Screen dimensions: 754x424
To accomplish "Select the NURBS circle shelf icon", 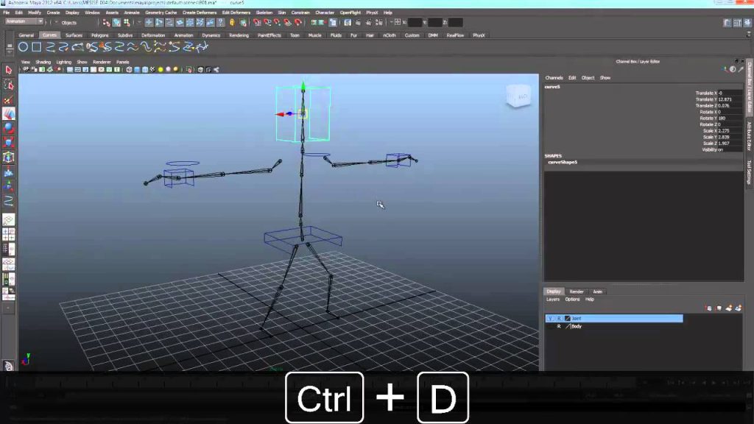I will [x=23, y=47].
